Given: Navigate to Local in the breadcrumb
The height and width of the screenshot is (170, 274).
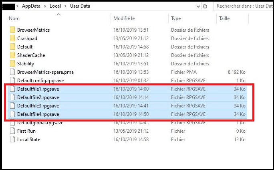Looking at the screenshot, I should [55, 6].
